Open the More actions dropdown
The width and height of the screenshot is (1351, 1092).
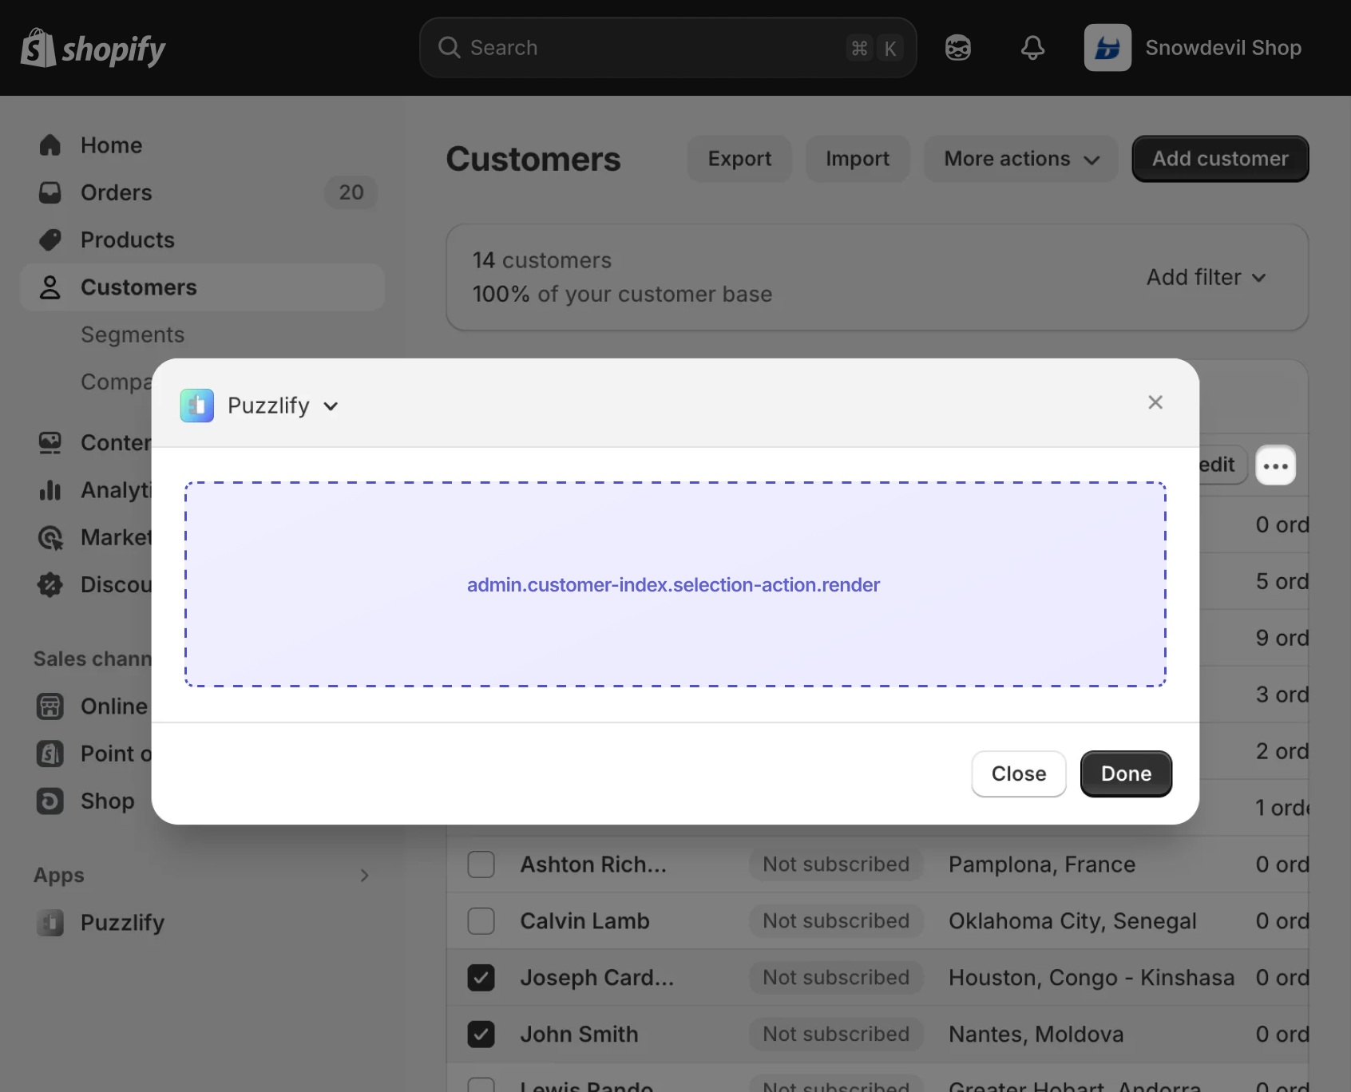(x=1021, y=159)
